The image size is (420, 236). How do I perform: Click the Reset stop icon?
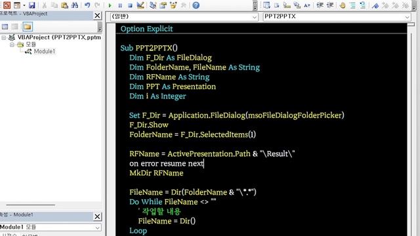coord(130,5)
